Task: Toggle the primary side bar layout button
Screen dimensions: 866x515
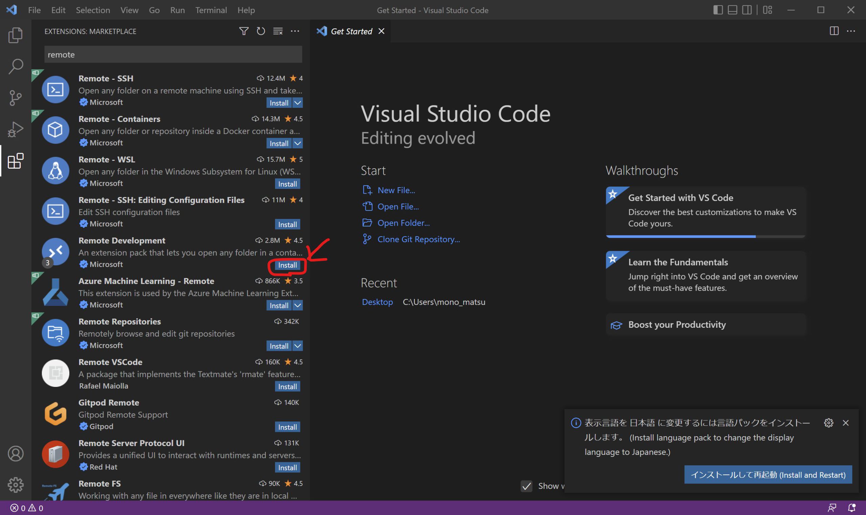Action: pyautogui.click(x=718, y=10)
